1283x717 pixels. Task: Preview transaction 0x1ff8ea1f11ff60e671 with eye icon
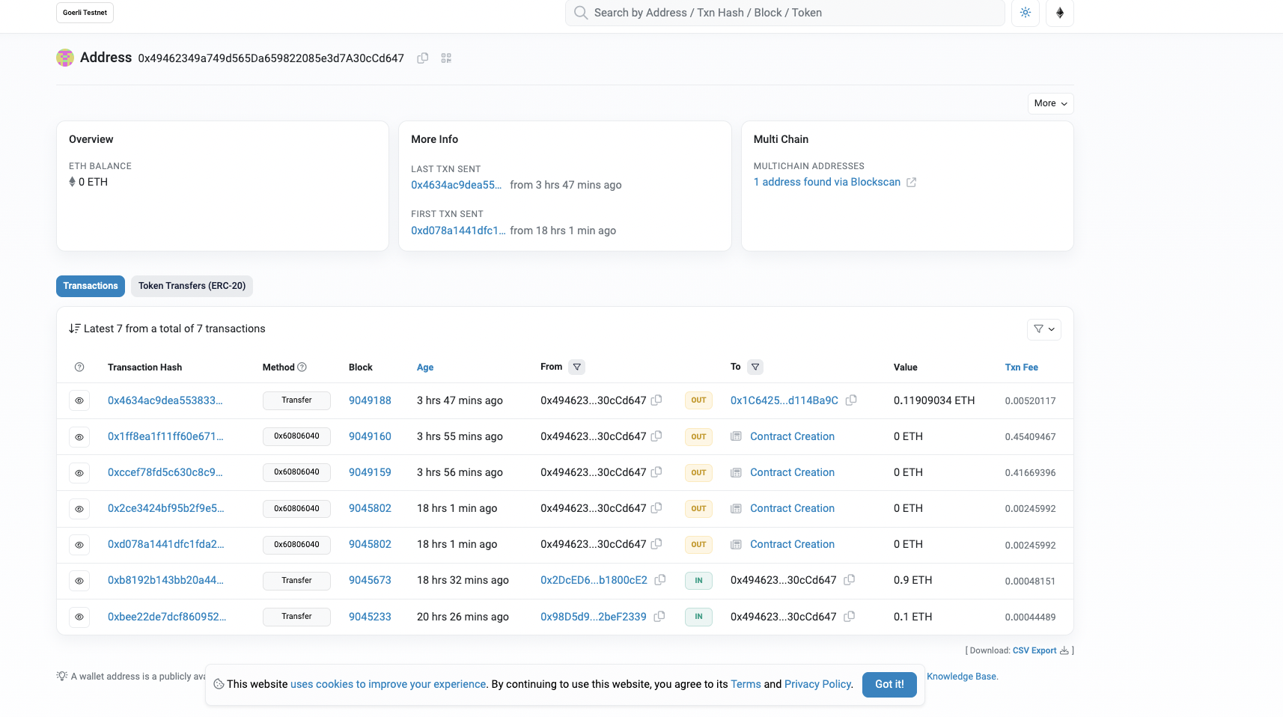tap(79, 436)
